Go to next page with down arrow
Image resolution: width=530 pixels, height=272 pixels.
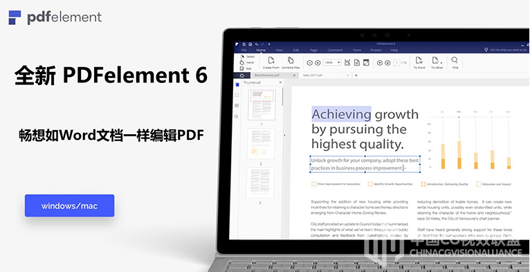pos(387,63)
